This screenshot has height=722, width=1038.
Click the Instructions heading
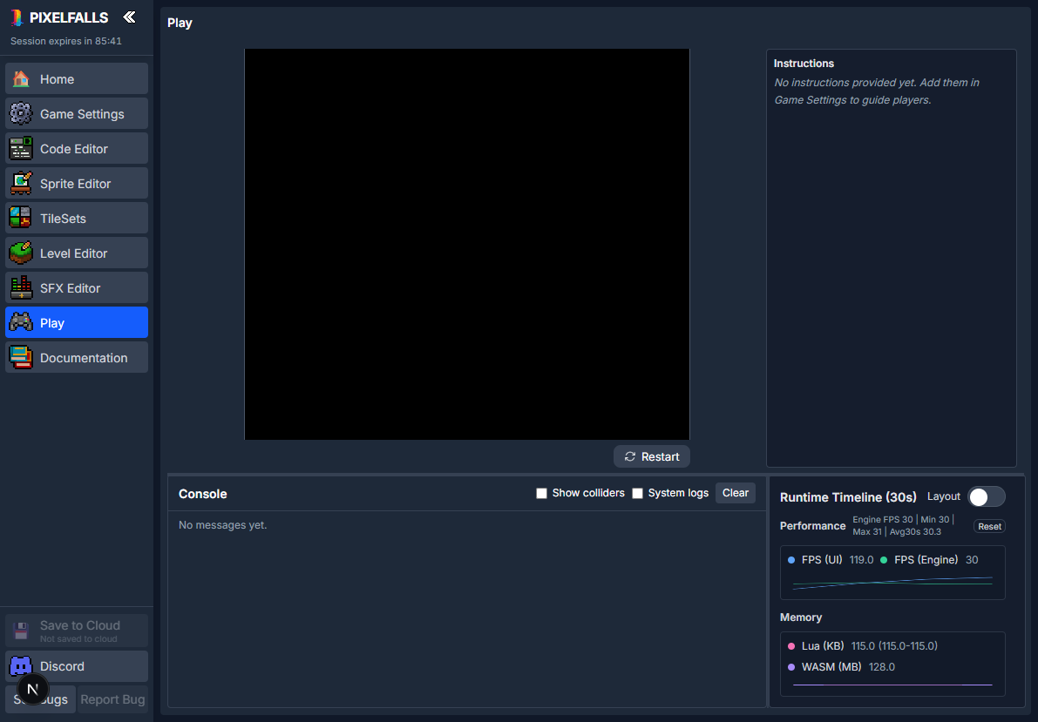[804, 64]
